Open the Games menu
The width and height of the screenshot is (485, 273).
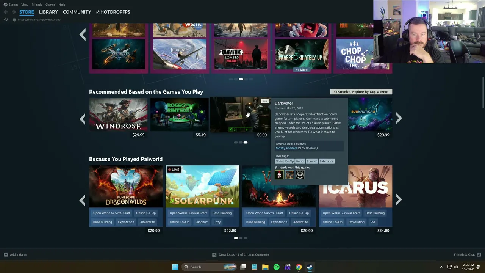[x=50, y=5]
